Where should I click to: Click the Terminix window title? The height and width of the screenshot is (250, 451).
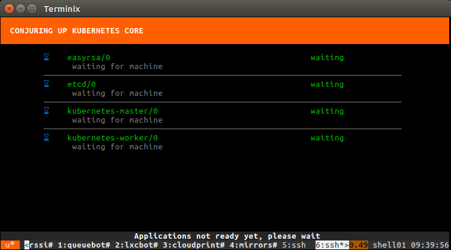(62, 9)
